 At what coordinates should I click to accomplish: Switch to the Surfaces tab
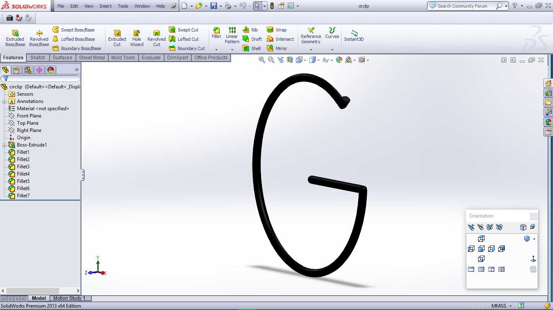click(x=62, y=58)
